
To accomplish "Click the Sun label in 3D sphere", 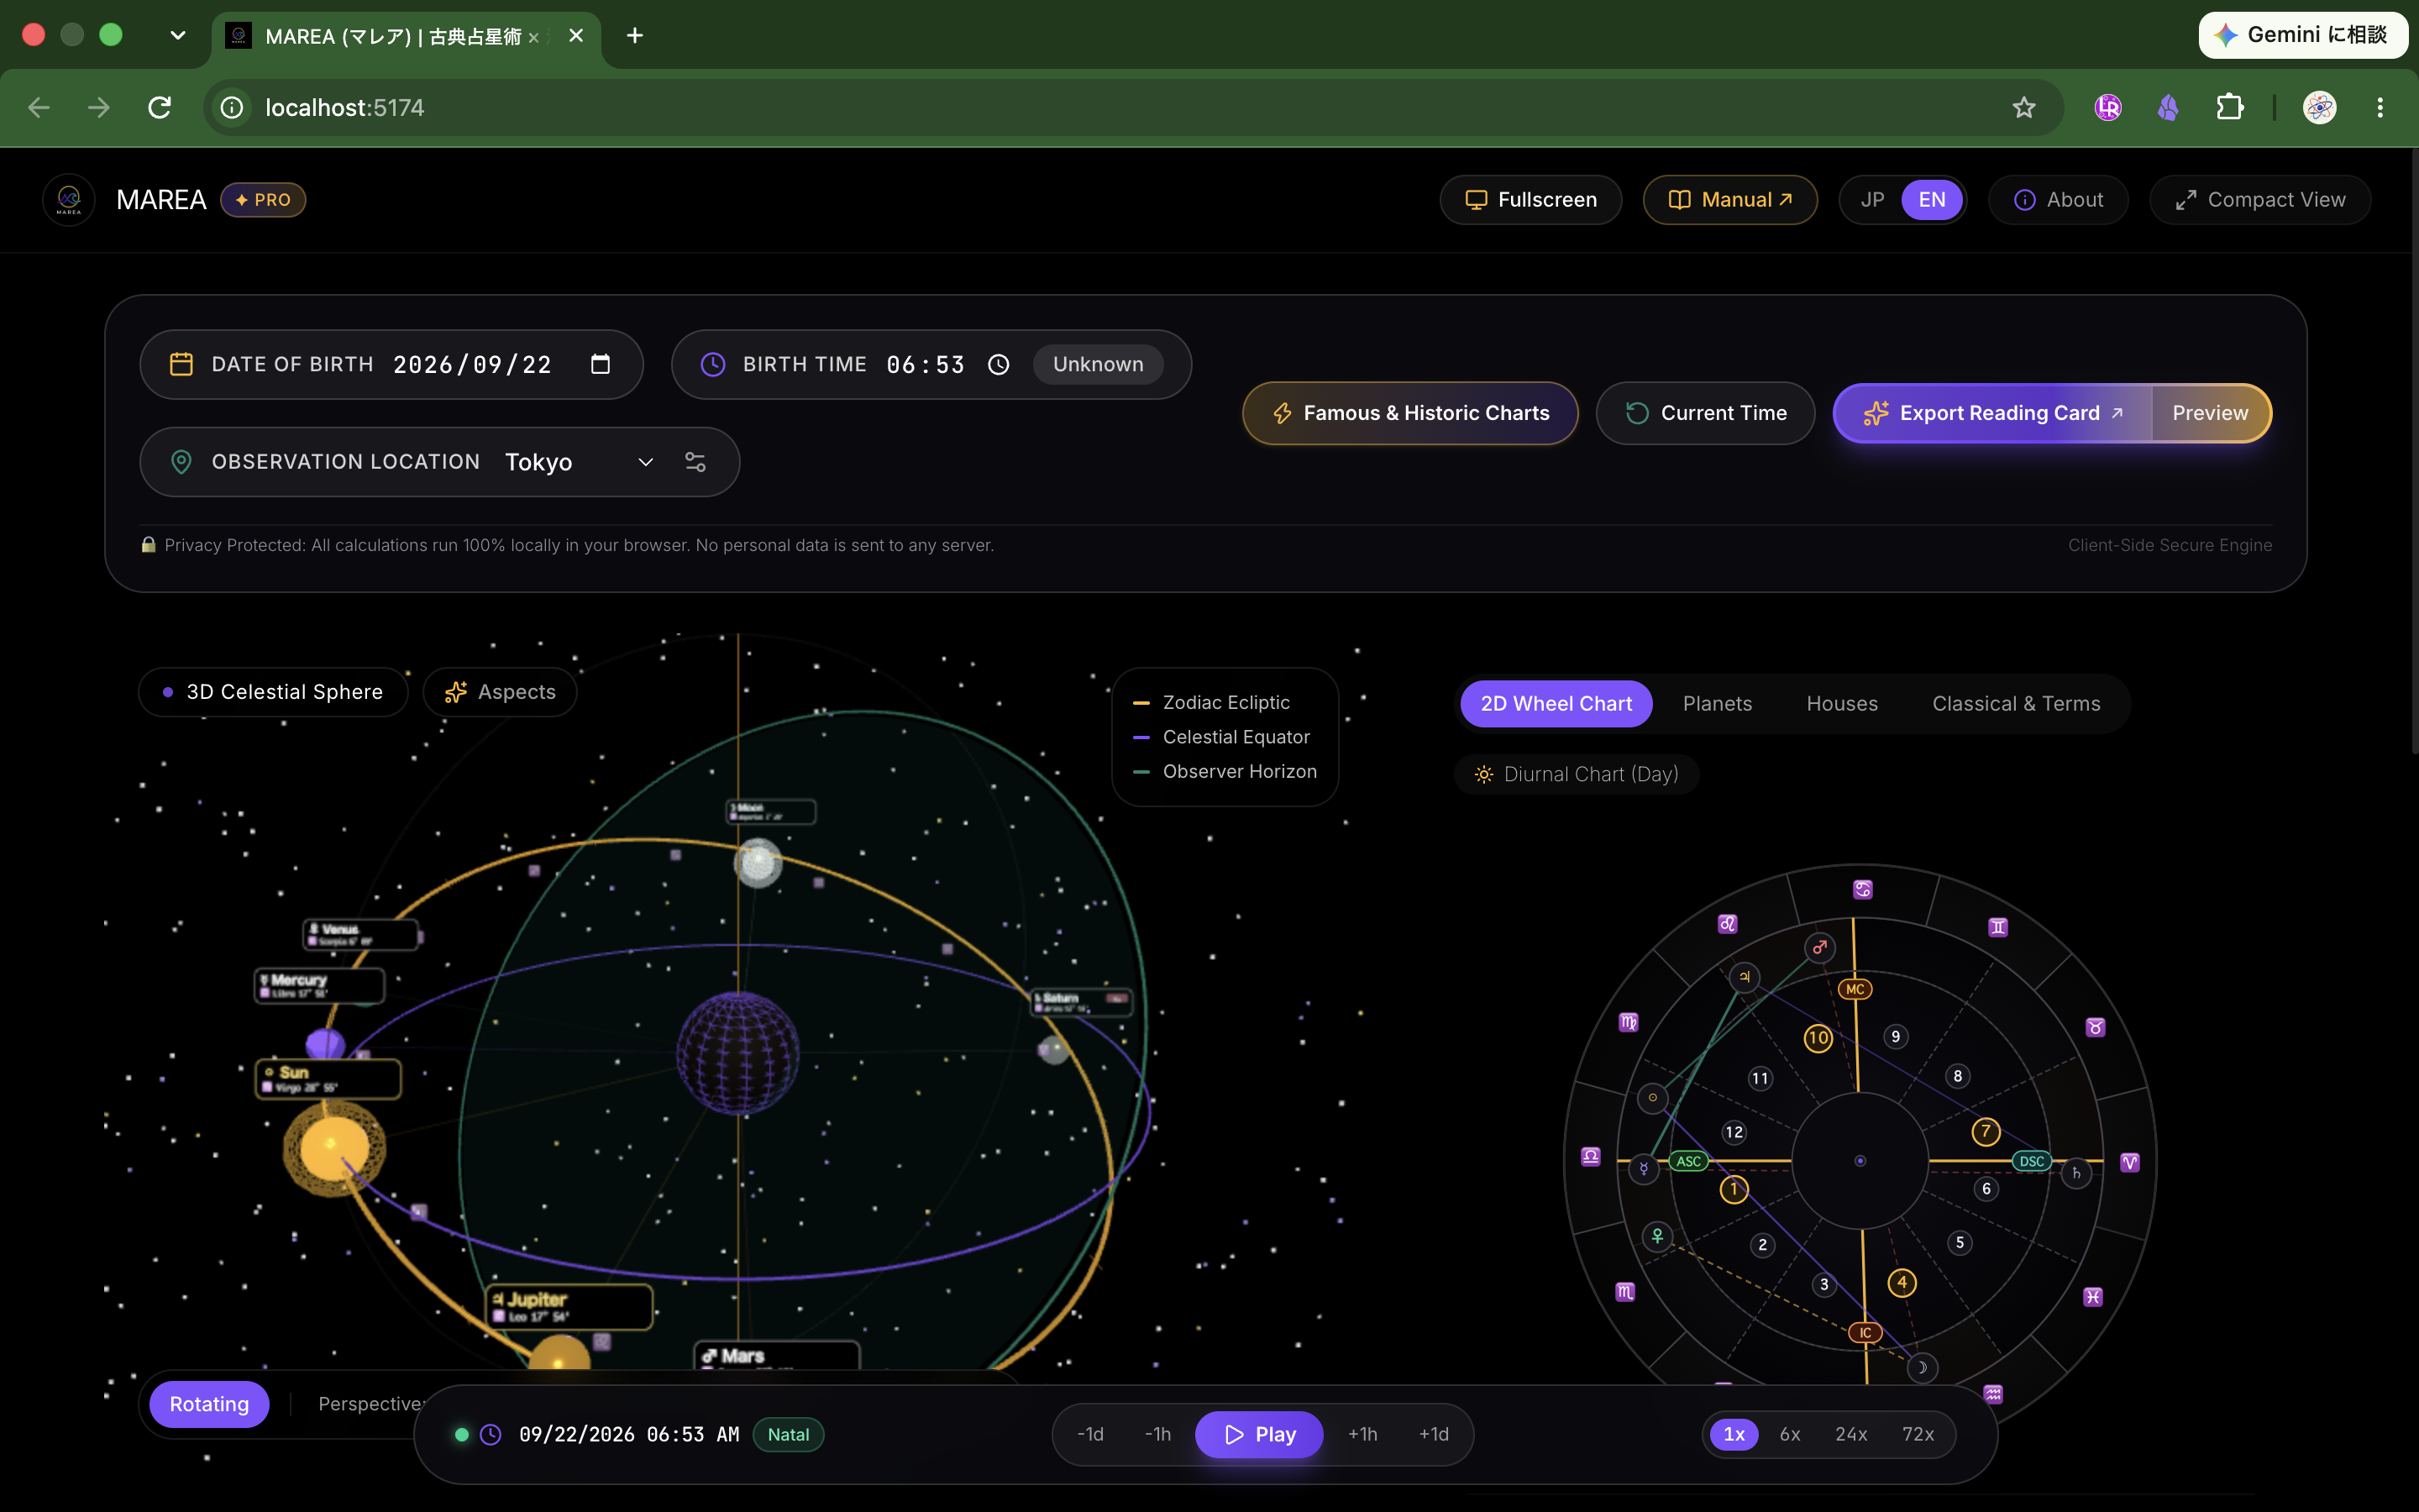I will (x=329, y=1079).
